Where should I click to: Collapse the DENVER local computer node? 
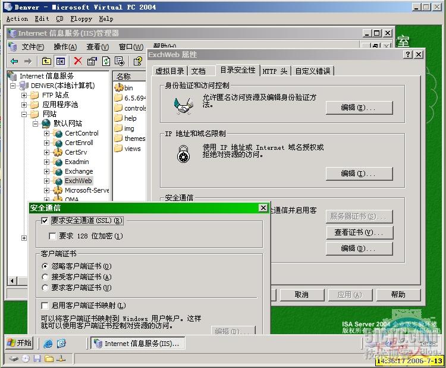13,86
